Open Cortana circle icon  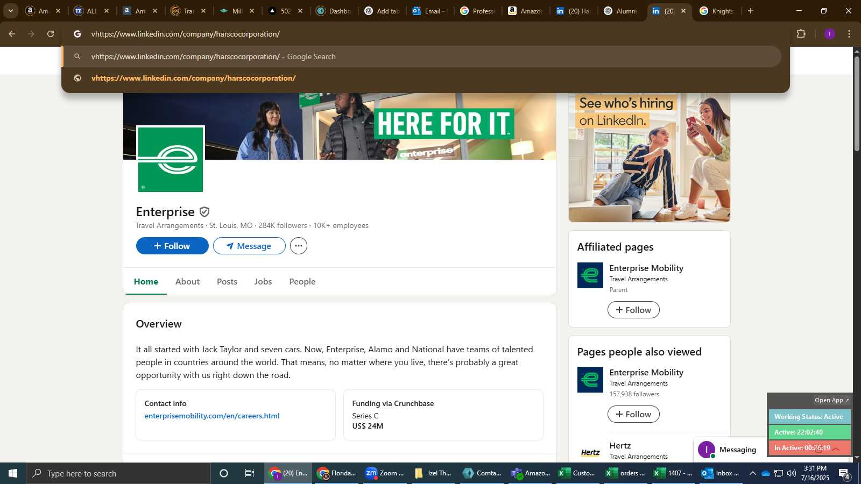click(224, 473)
